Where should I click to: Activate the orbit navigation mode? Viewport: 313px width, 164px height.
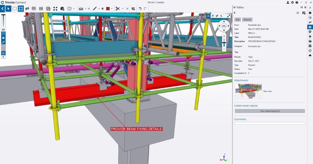click(208, 16)
